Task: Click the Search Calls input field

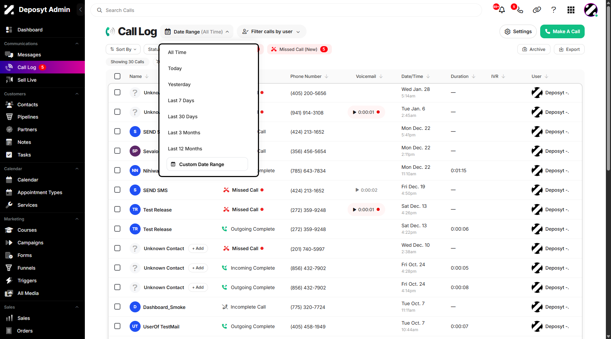Action: (286, 10)
